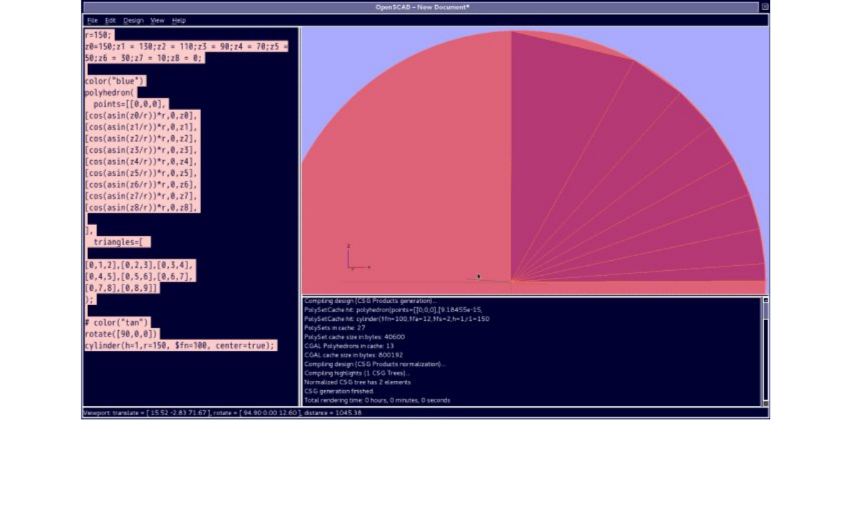The height and width of the screenshot is (523, 851).
Task: Open the Edit menu
Action: click(x=110, y=21)
